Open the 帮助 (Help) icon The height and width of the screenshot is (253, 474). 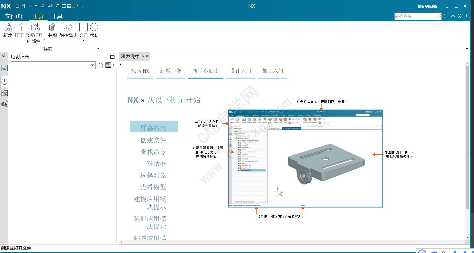point(94,29)
